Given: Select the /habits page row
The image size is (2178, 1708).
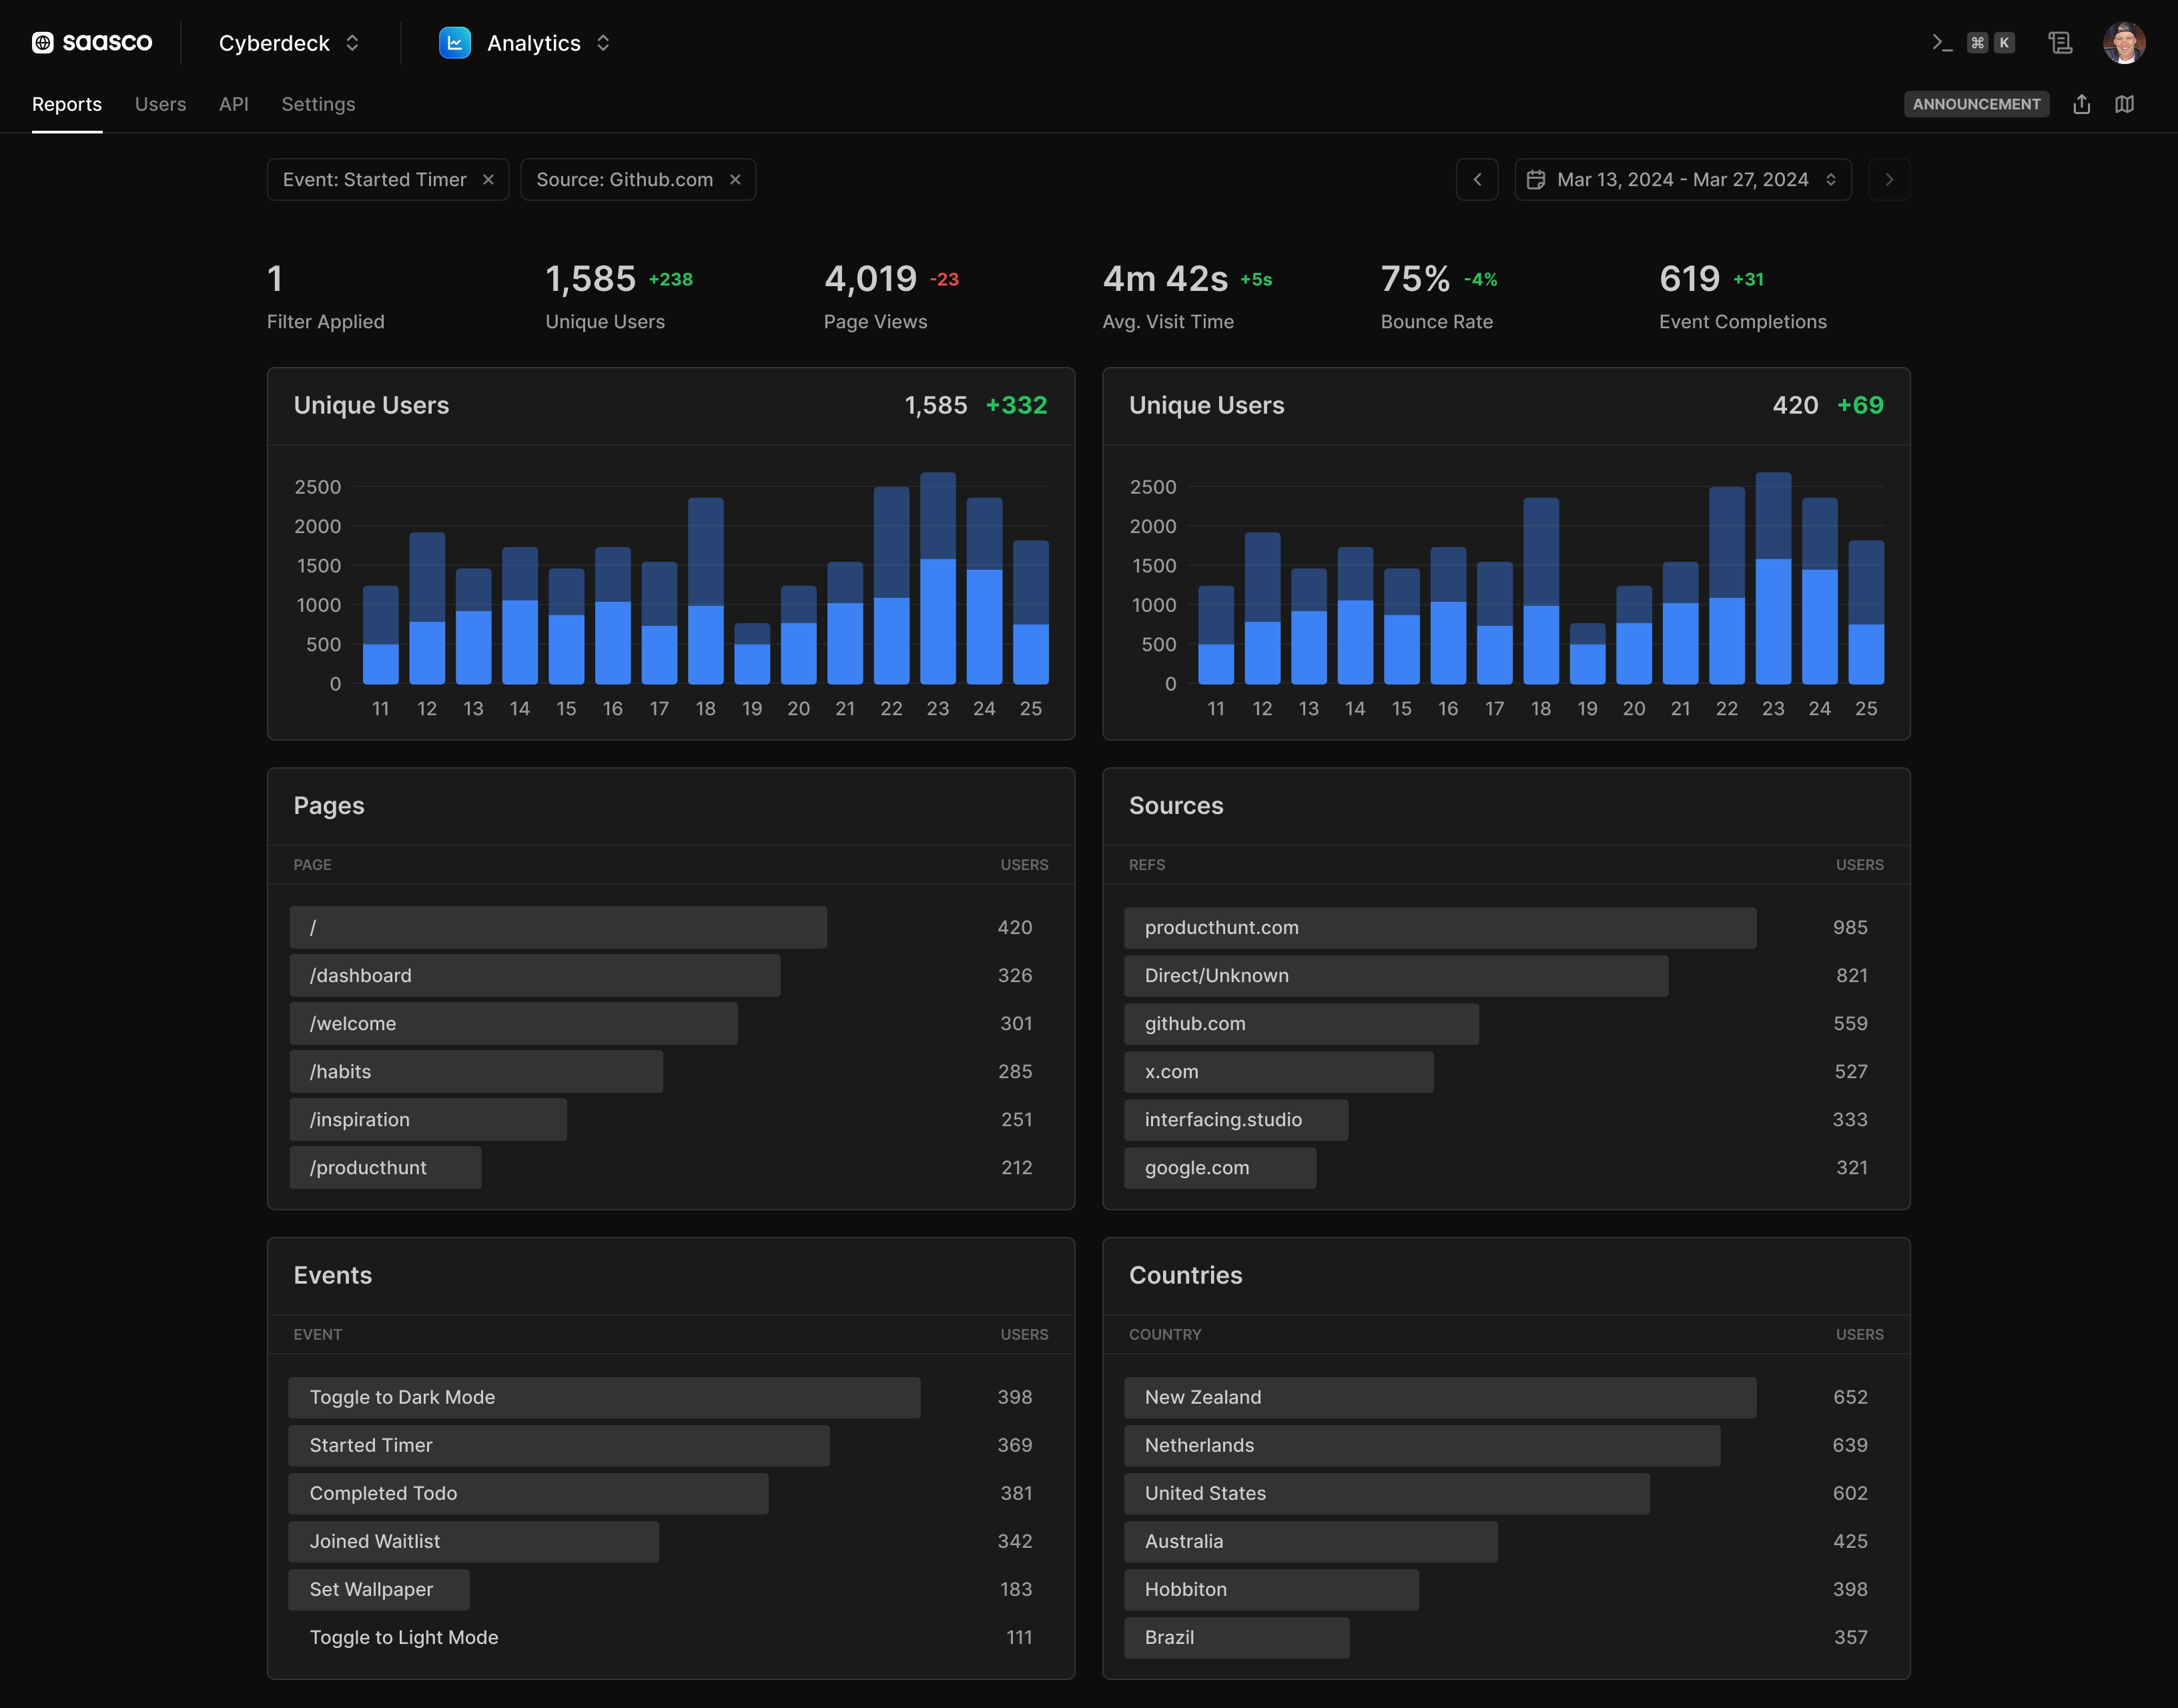Looking at the screenshot, I should click(671, 1071).
